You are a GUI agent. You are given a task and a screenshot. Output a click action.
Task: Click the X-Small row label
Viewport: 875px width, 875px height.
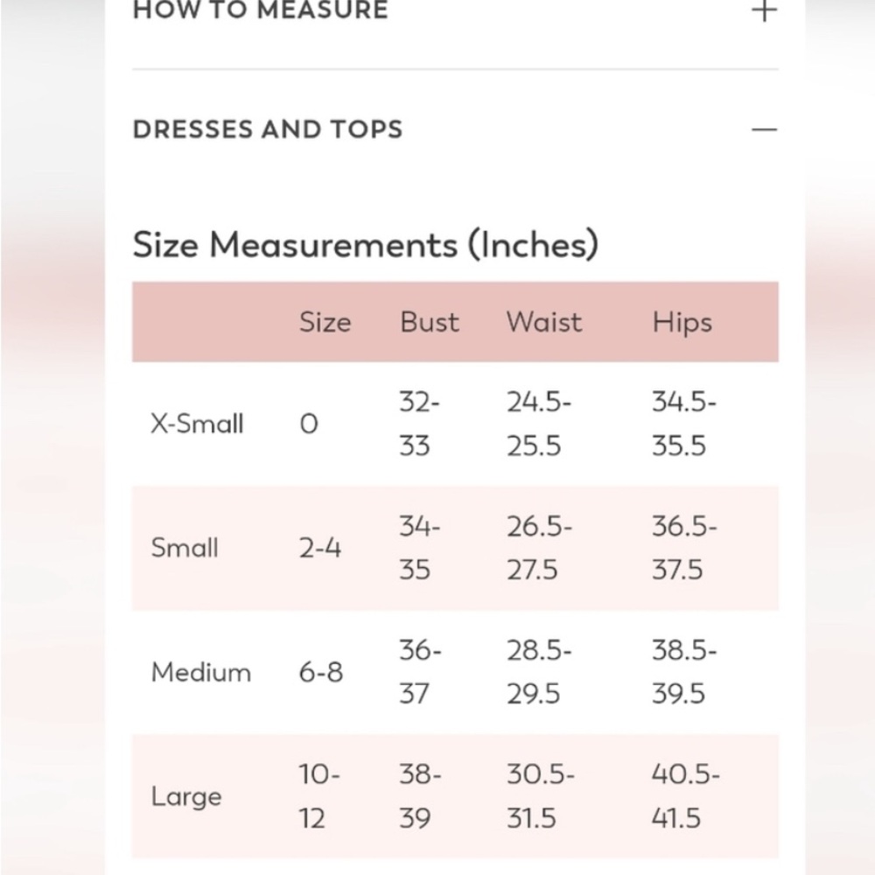(x=197, y=423)
